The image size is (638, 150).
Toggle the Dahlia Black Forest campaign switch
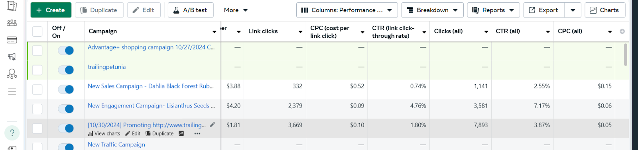click(x=66, y=90)
